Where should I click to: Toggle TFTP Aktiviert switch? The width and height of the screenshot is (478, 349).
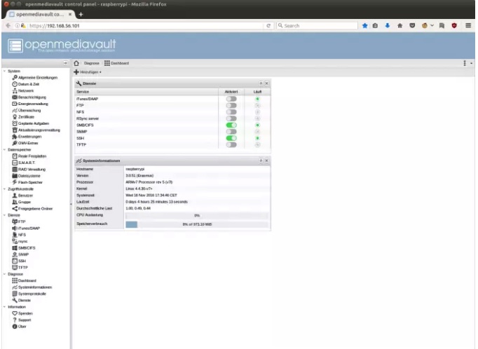click(231, 145)
